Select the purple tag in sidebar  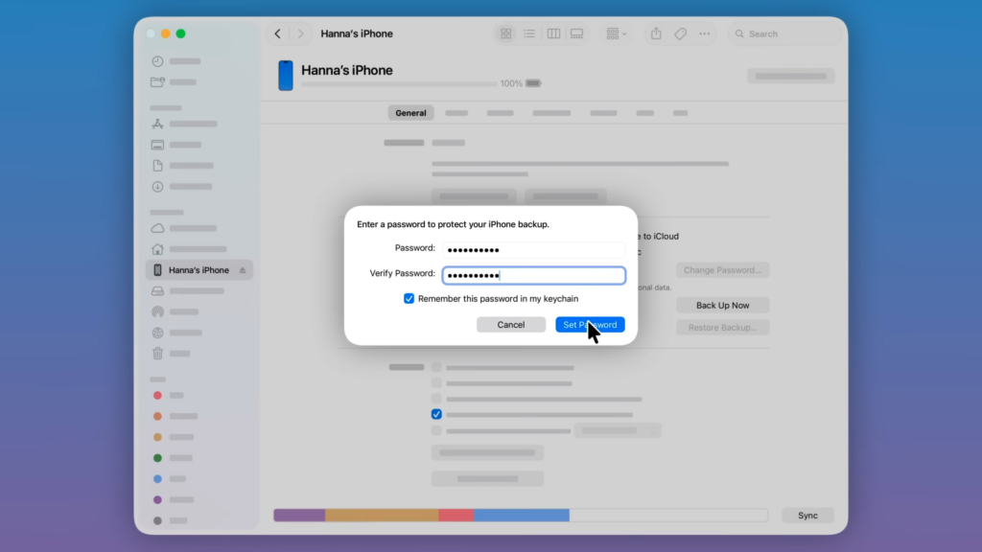pos(158,499)
